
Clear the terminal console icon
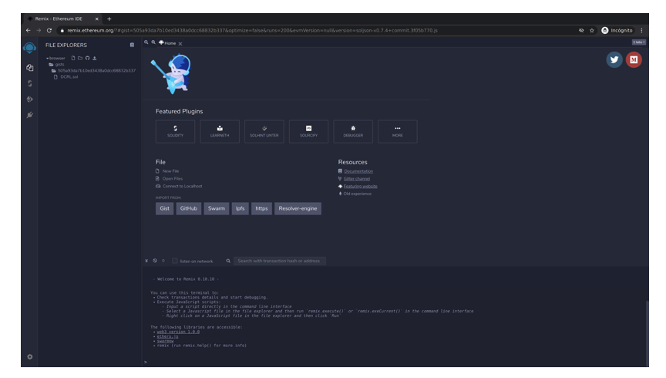point(155,261)
